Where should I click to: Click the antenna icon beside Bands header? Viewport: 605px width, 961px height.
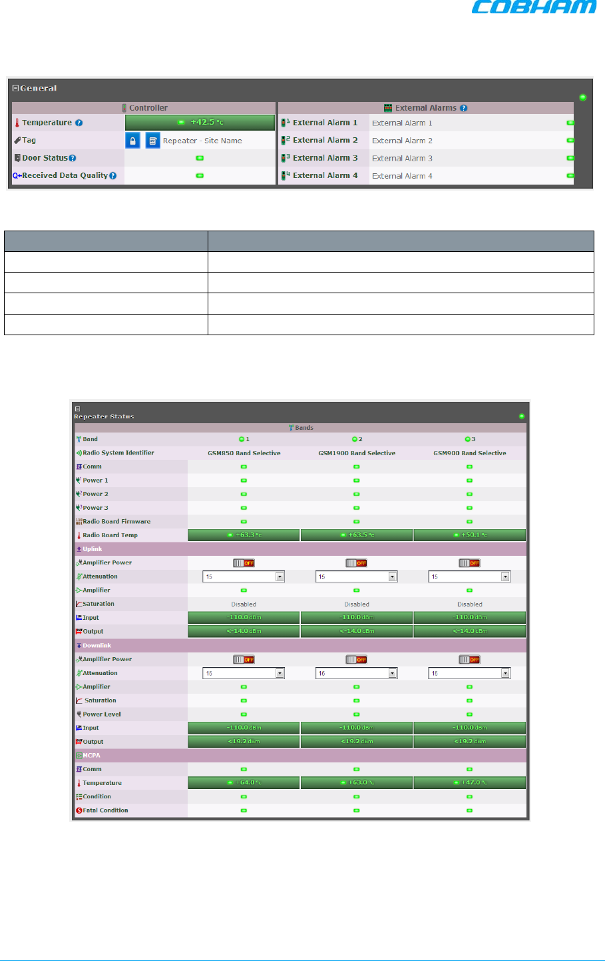pos(291,428)
